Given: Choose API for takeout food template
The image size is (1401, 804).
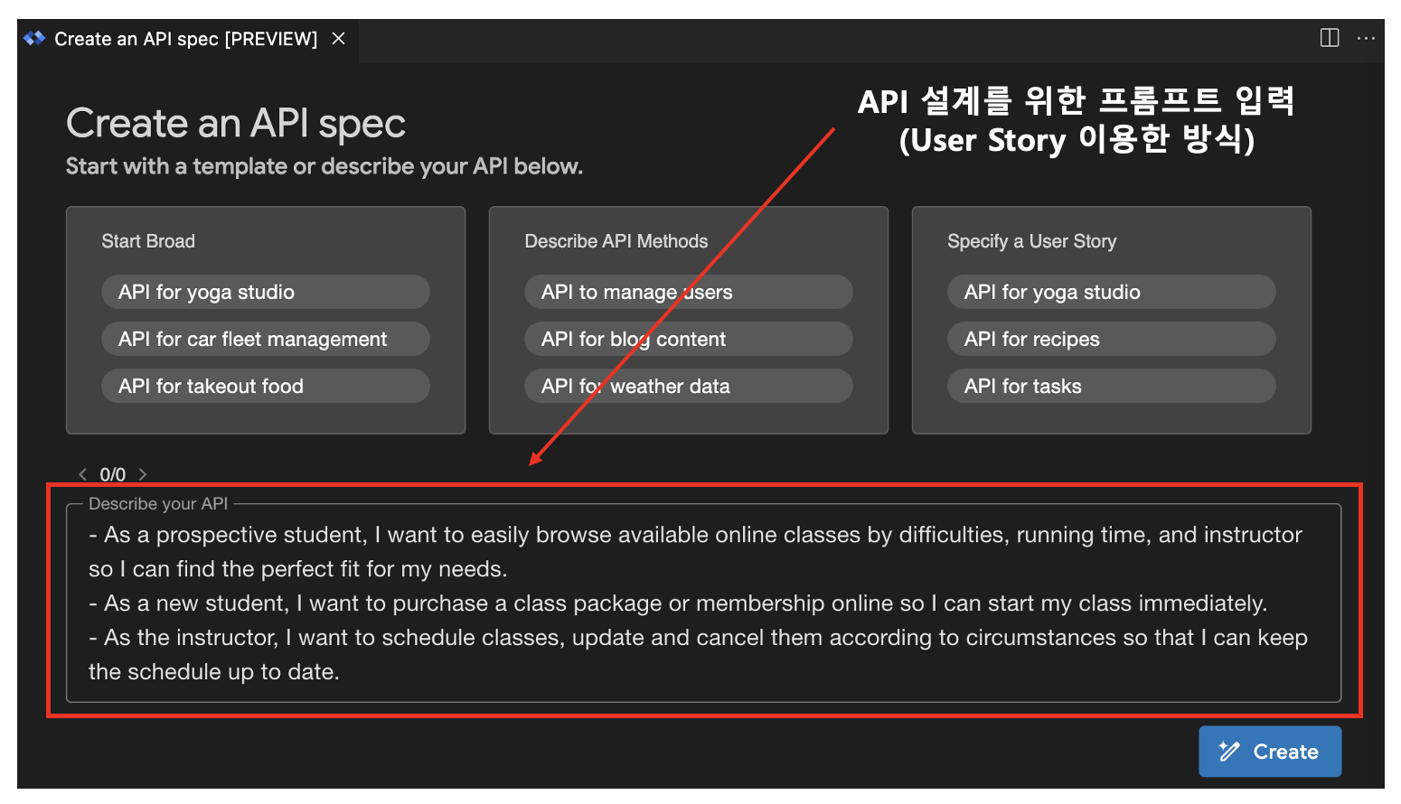Looking at the screenshot, I should pyautogui.click(x=266, y=386).
